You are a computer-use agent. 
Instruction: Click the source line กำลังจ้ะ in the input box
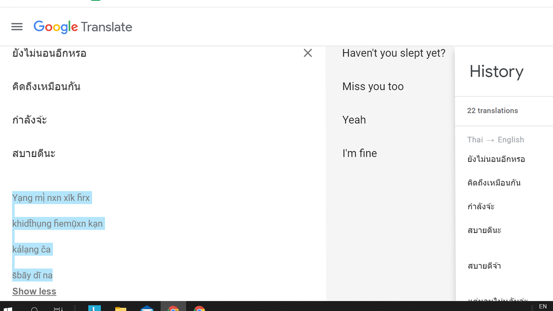pyautogui.click(x=30, y=120)
